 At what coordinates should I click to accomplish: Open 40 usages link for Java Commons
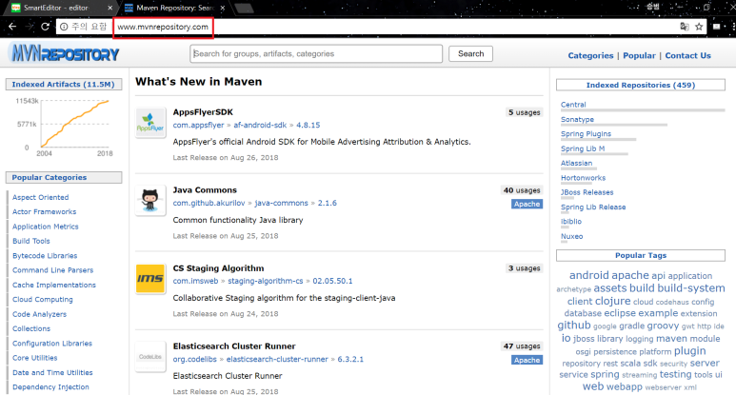point(522,190)
